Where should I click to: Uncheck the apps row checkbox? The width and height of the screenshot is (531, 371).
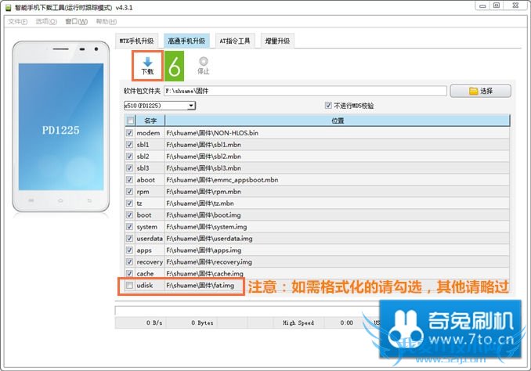pyautogui.click(x=129, y=250)
